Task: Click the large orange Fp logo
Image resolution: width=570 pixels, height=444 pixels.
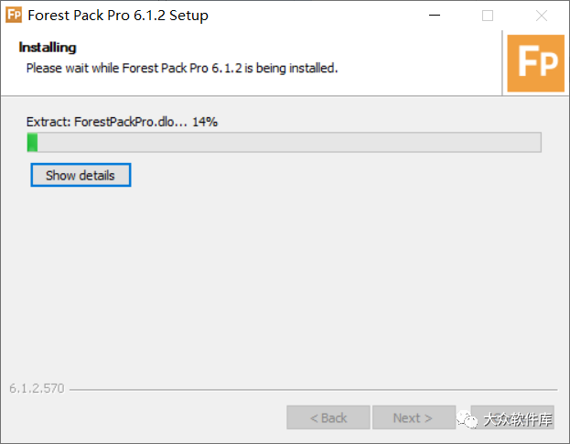Action: (x=535, y=63)
